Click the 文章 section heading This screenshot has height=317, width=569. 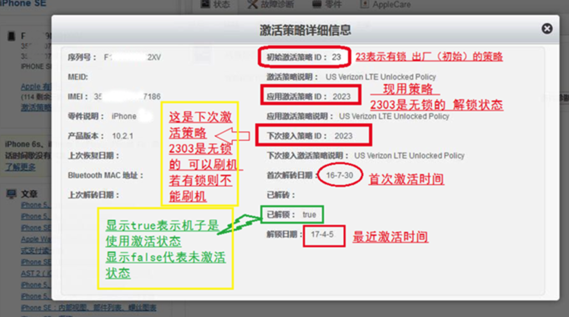[29, 195]
